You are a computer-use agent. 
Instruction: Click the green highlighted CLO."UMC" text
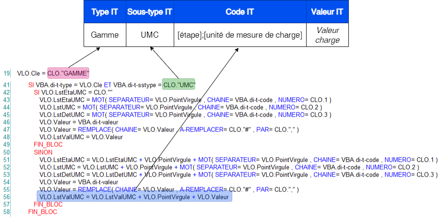click(x=179, y=85)
